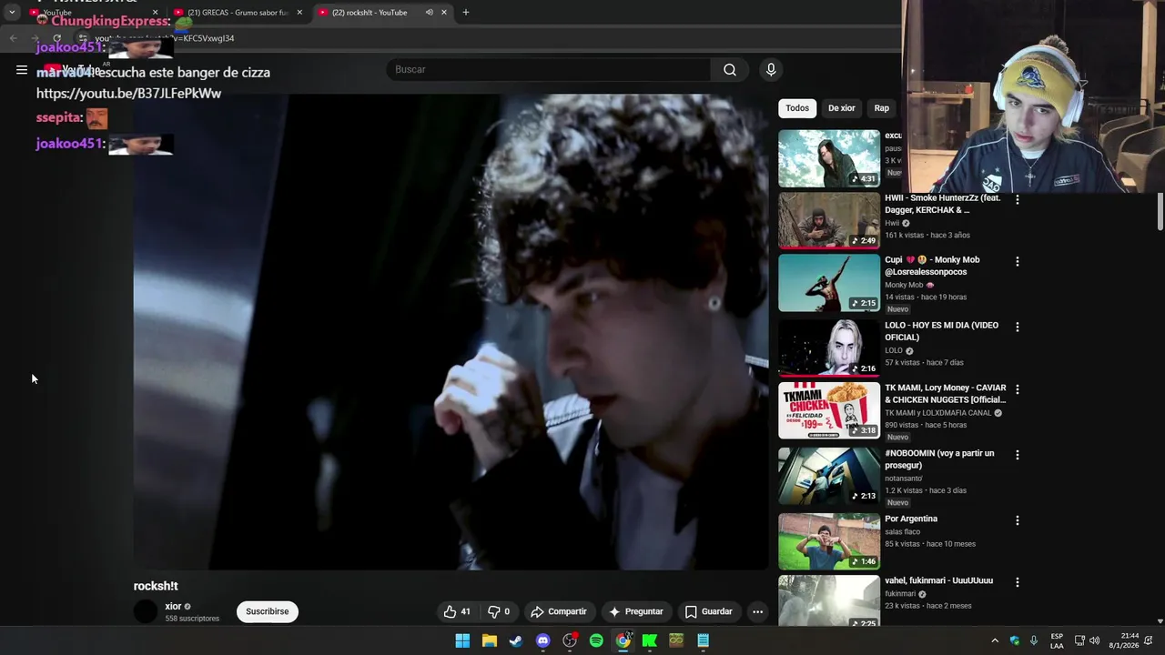Screen dimensions: 1165x655
Task: Open taskbar clock showing 21:44
Action: click(1122, 640)
